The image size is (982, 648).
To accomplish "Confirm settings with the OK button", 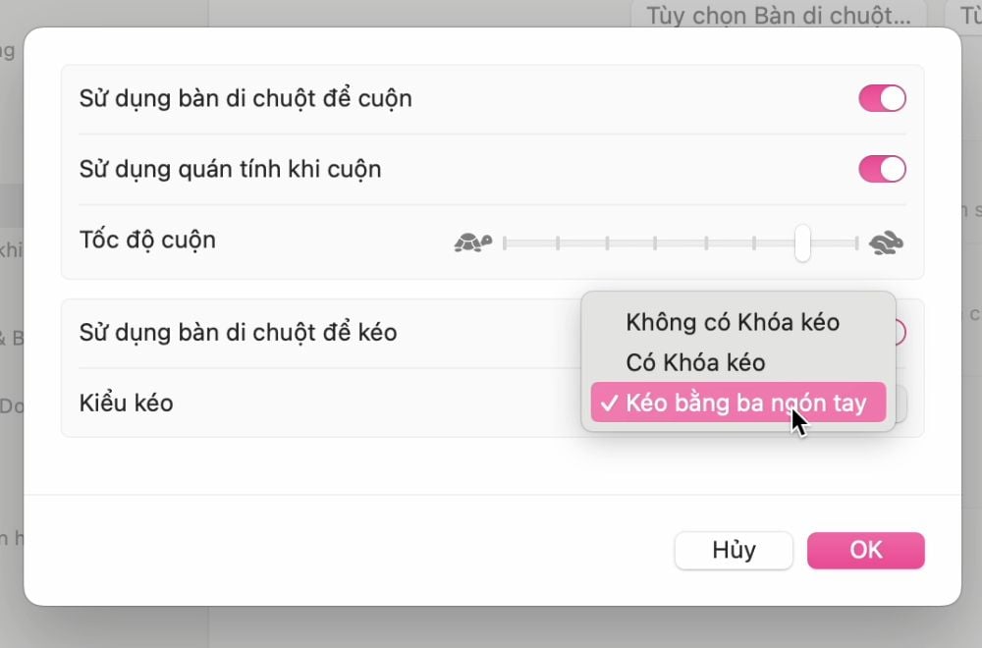I will (865, 551).
